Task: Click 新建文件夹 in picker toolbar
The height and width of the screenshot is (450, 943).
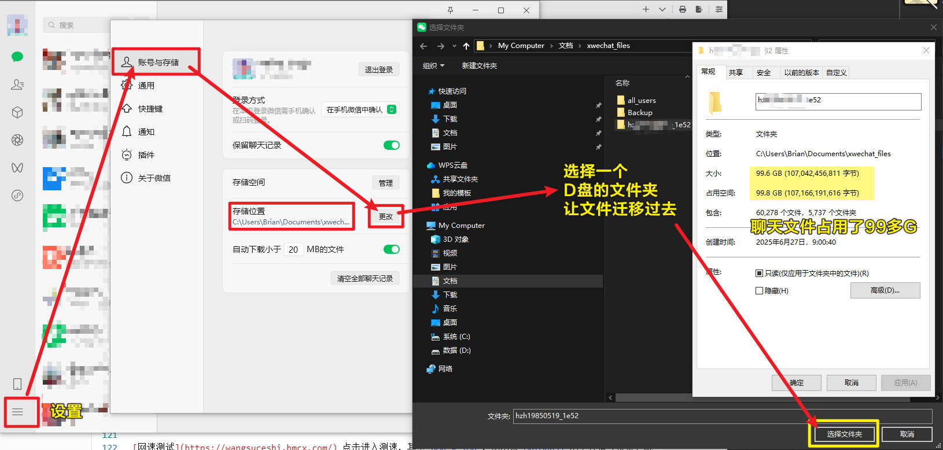Action: pyautogui.click(x=479, y=66)
